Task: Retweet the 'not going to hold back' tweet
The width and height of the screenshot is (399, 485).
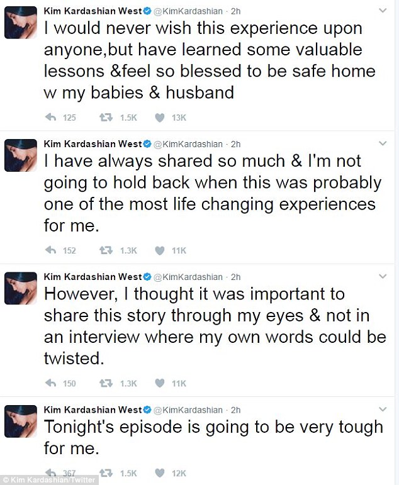Action: point(106,250)
